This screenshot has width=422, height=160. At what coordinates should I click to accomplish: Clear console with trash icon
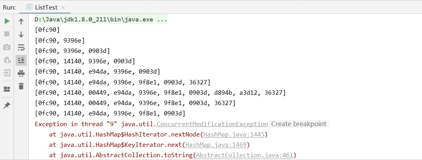pos(21,86)
